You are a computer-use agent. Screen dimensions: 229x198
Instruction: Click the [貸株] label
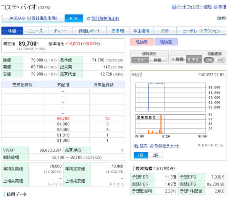click(221, 18)
